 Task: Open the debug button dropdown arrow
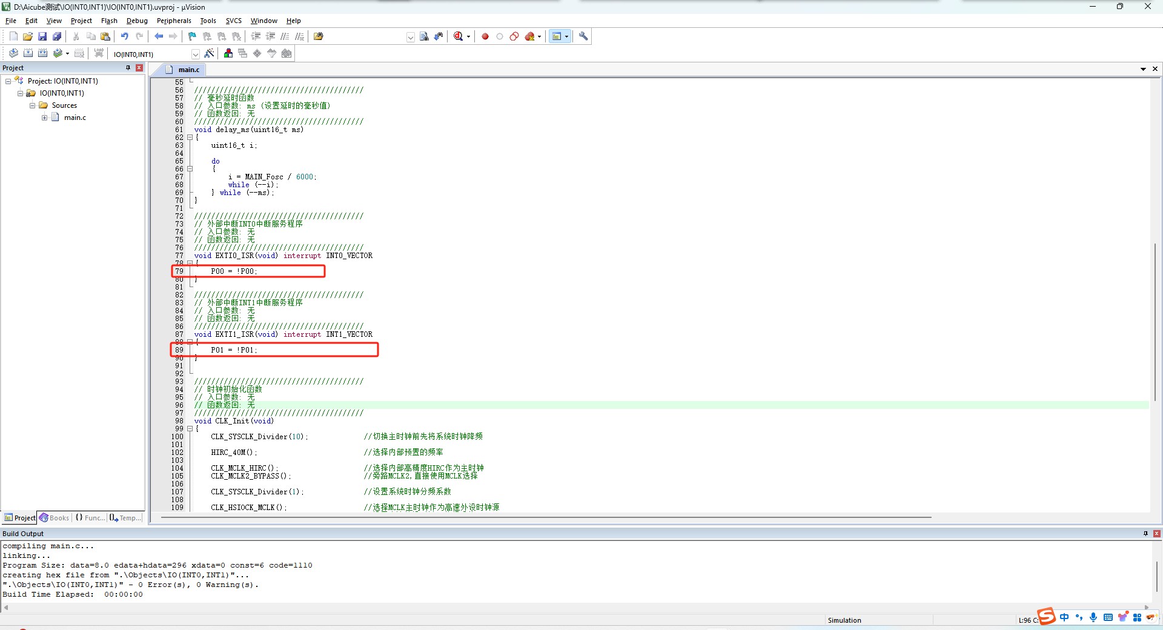[x=468, y=36]
